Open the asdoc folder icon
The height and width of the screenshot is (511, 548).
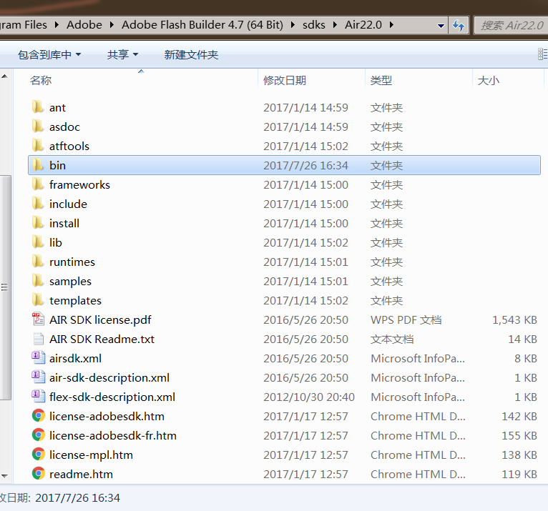coord(38,126)
